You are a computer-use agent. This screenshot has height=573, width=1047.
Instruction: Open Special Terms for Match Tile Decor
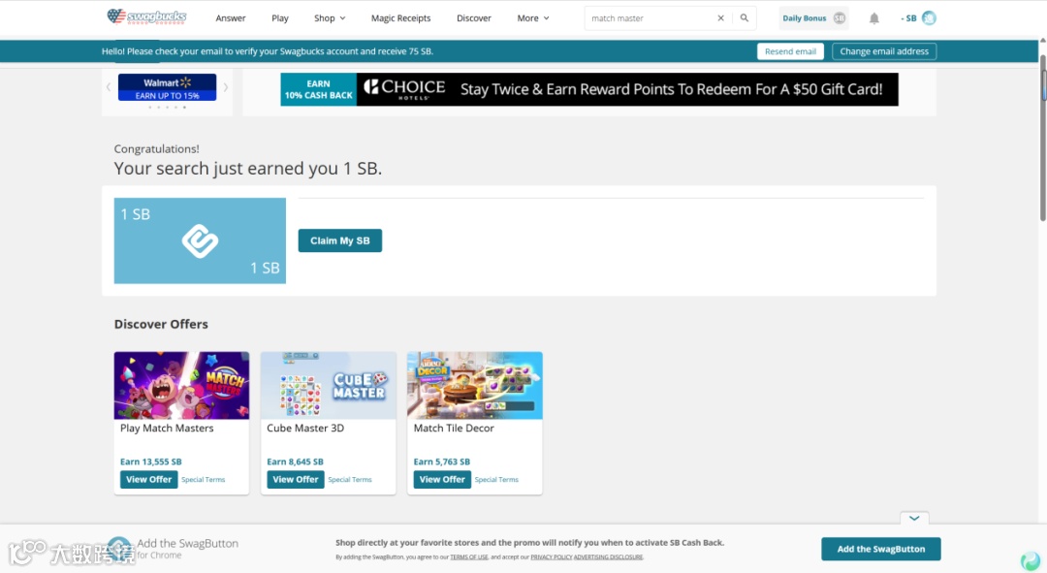[x=496, y=480]
